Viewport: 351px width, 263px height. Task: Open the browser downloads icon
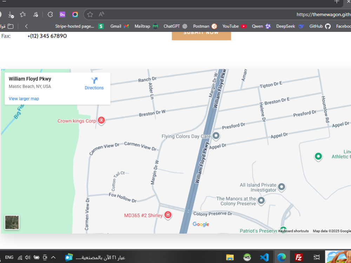pos(11,15)
